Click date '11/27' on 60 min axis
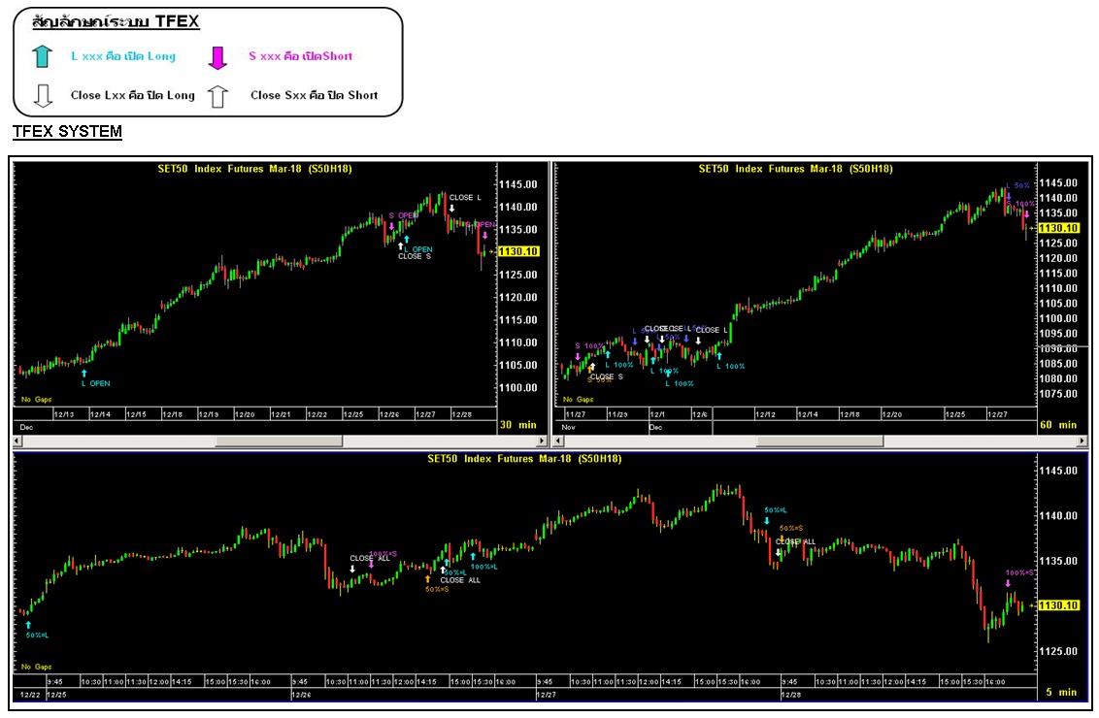 576,414
